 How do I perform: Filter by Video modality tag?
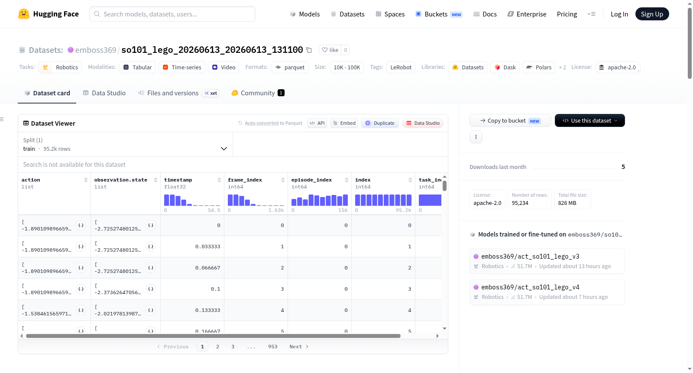click(x=223, y=67)
